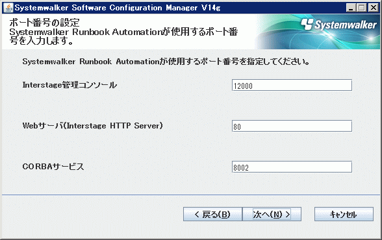Click the Java icon in the title bar
382x240 pixels.
pyautogui.click(x=8, y=8)
